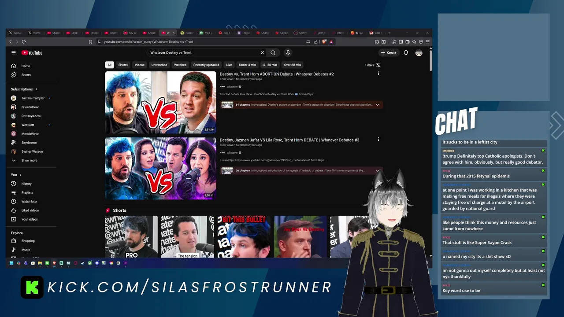
Task: Open Destiny, Jazmen Jafar VS Lila Rose title
Action: pos(289,140)
